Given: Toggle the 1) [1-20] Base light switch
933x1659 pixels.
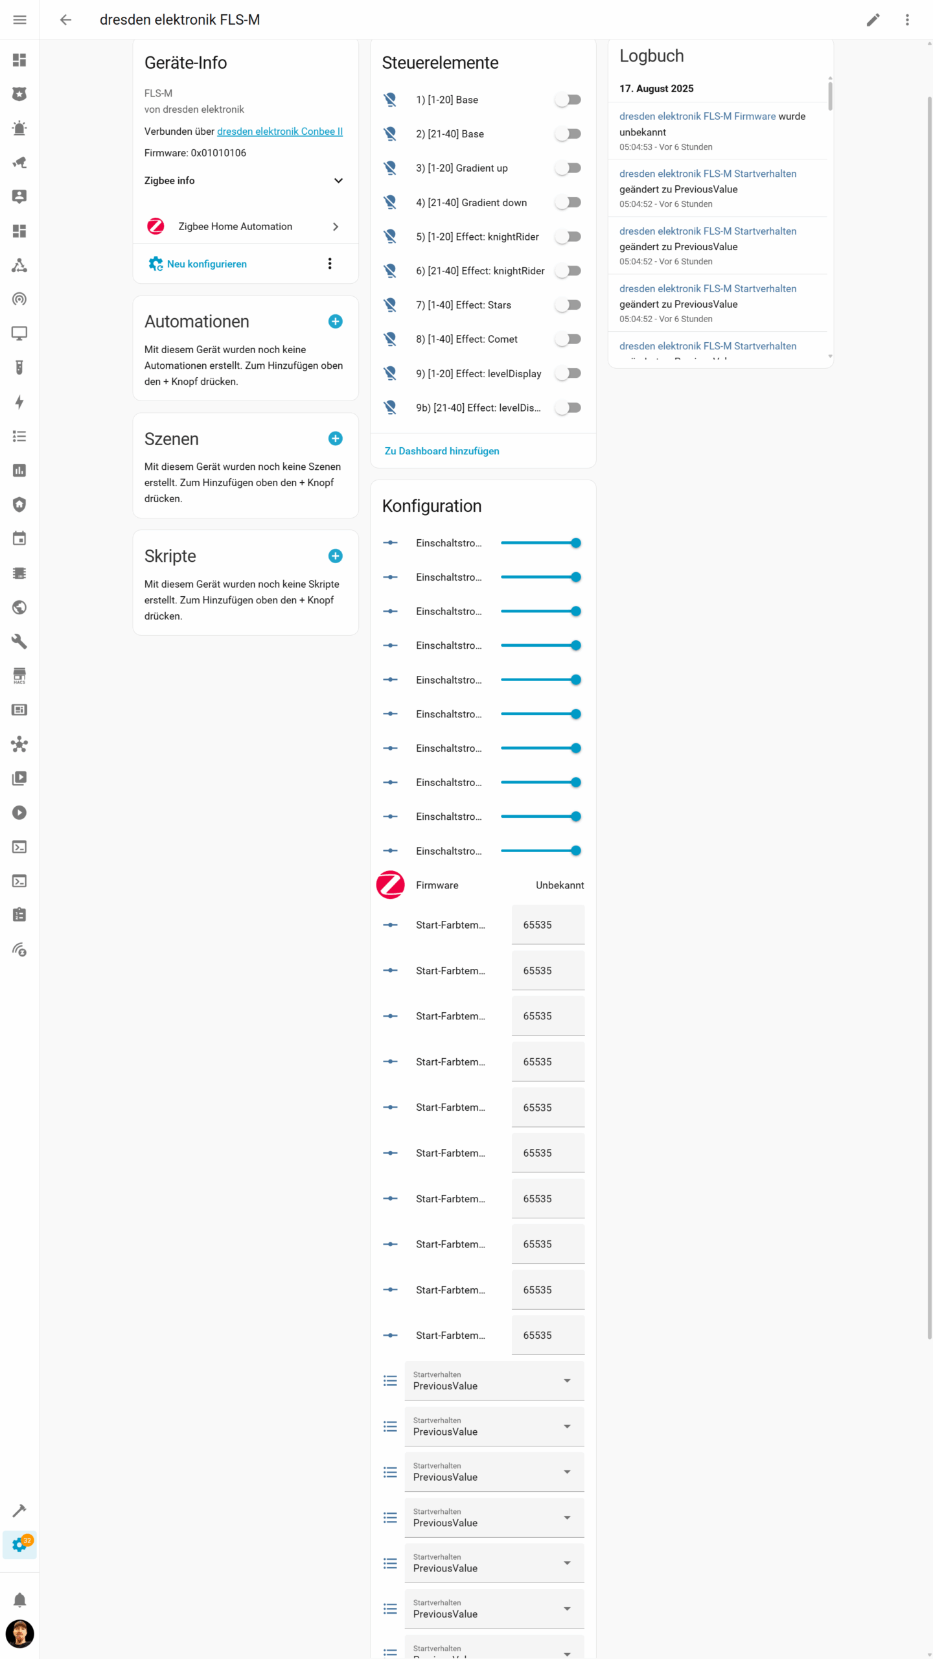Looking at the screenshot, I should pyautogui.click(x=568, y=100).
